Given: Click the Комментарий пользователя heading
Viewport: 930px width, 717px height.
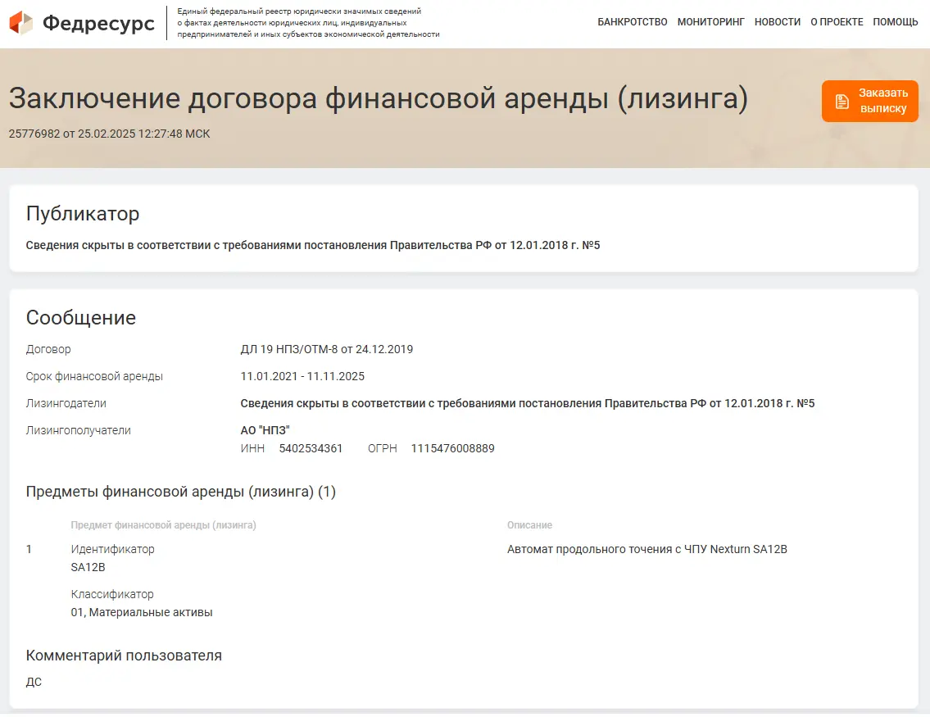Looking at the screenshot, I should click(124, 656).
